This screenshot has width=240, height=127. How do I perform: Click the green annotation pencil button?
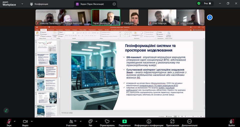6,110
